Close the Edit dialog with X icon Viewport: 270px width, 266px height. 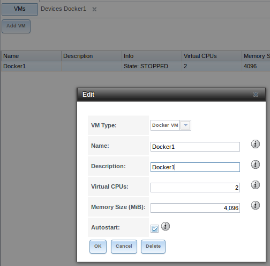[x=256, y=94]
